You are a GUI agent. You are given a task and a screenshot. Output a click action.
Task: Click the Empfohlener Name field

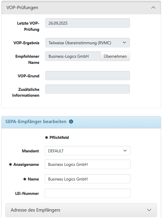tap(73, 56)
